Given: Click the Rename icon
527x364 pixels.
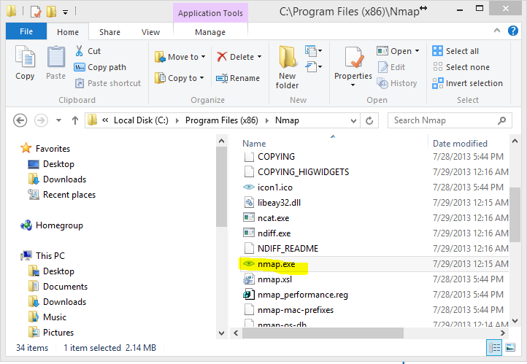Looking at the screenshot, I should click(x=222, y=78).
